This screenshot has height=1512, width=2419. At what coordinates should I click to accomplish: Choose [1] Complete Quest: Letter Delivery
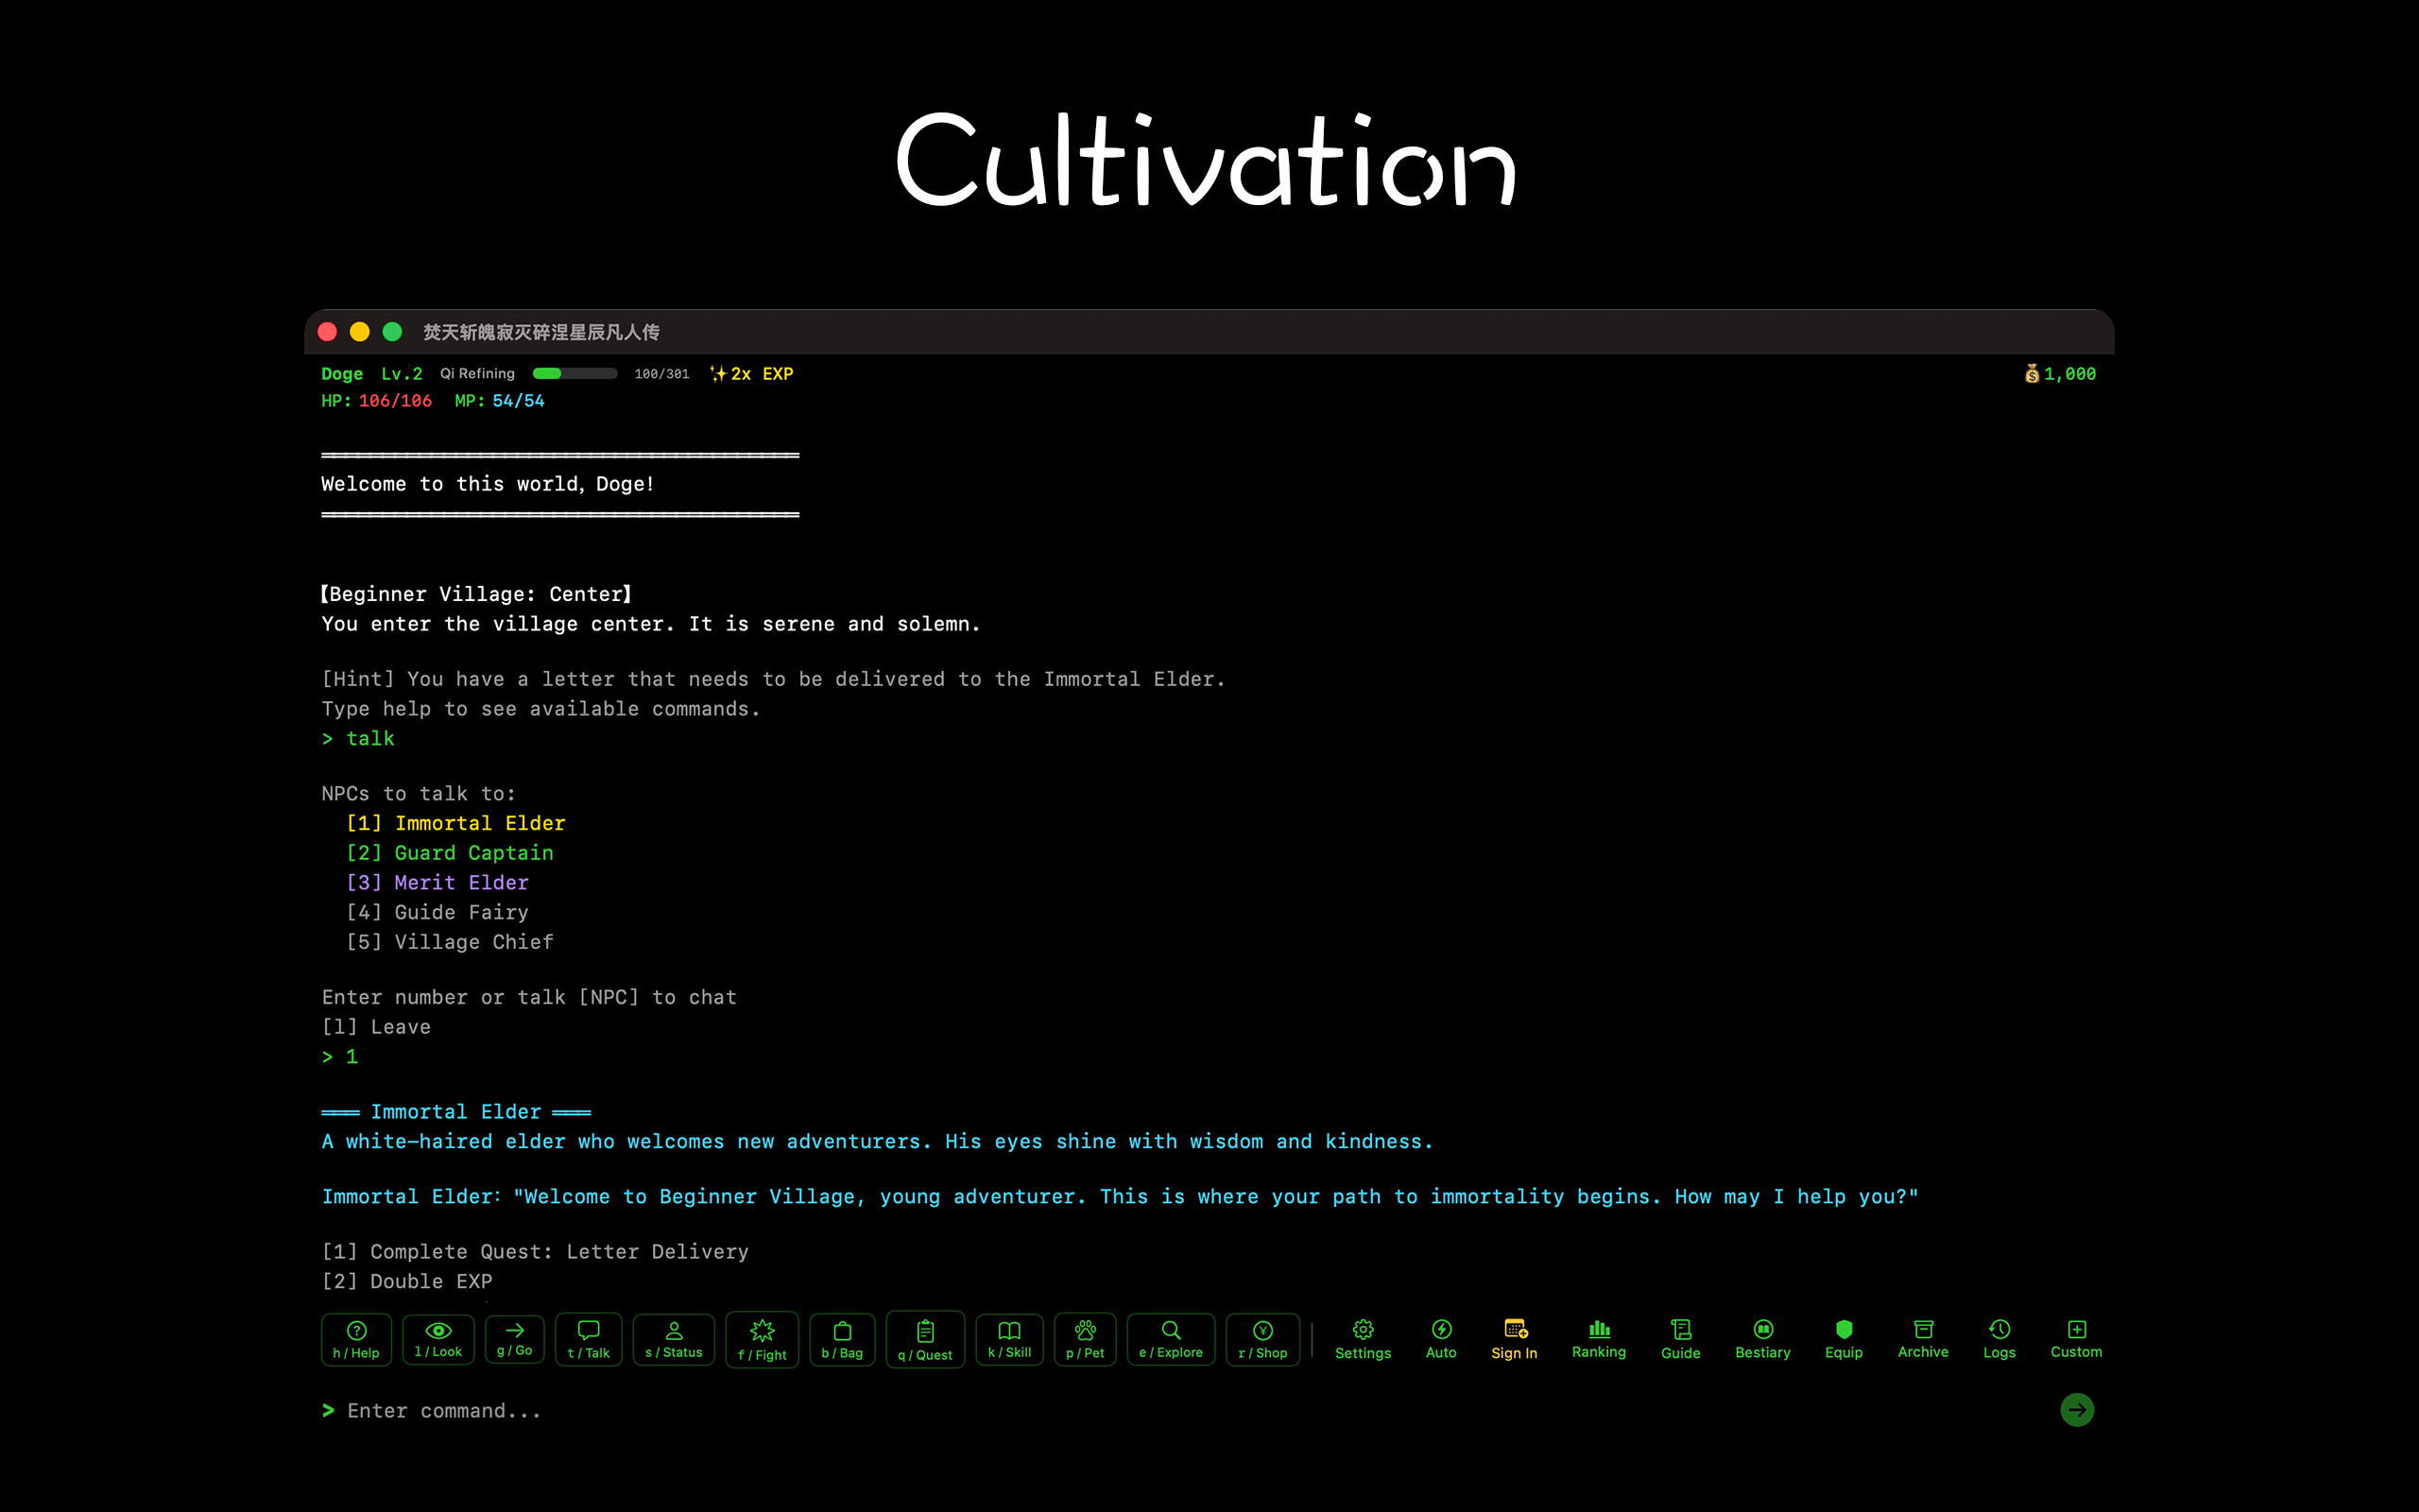tap(535, 1252)
